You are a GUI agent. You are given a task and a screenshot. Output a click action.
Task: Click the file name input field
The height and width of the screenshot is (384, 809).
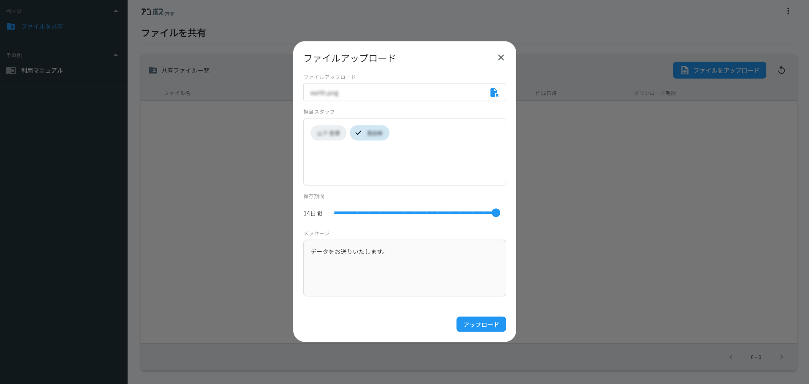point(404,93)
